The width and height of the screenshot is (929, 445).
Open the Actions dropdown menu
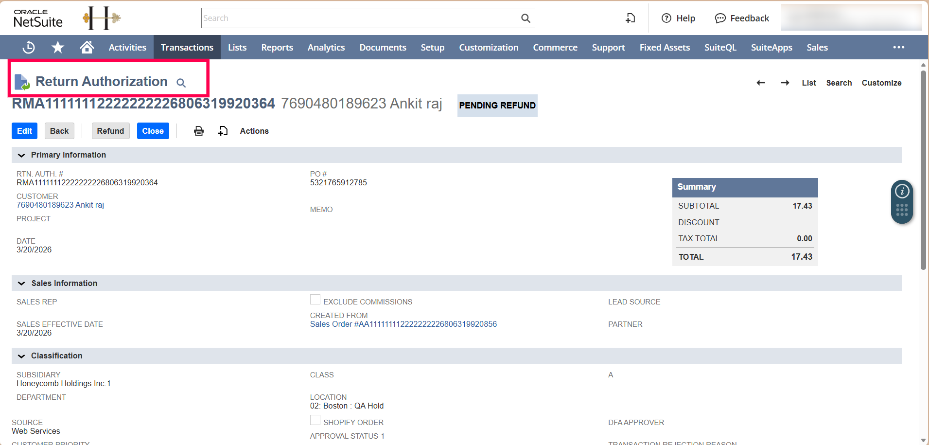coord(254,131)
